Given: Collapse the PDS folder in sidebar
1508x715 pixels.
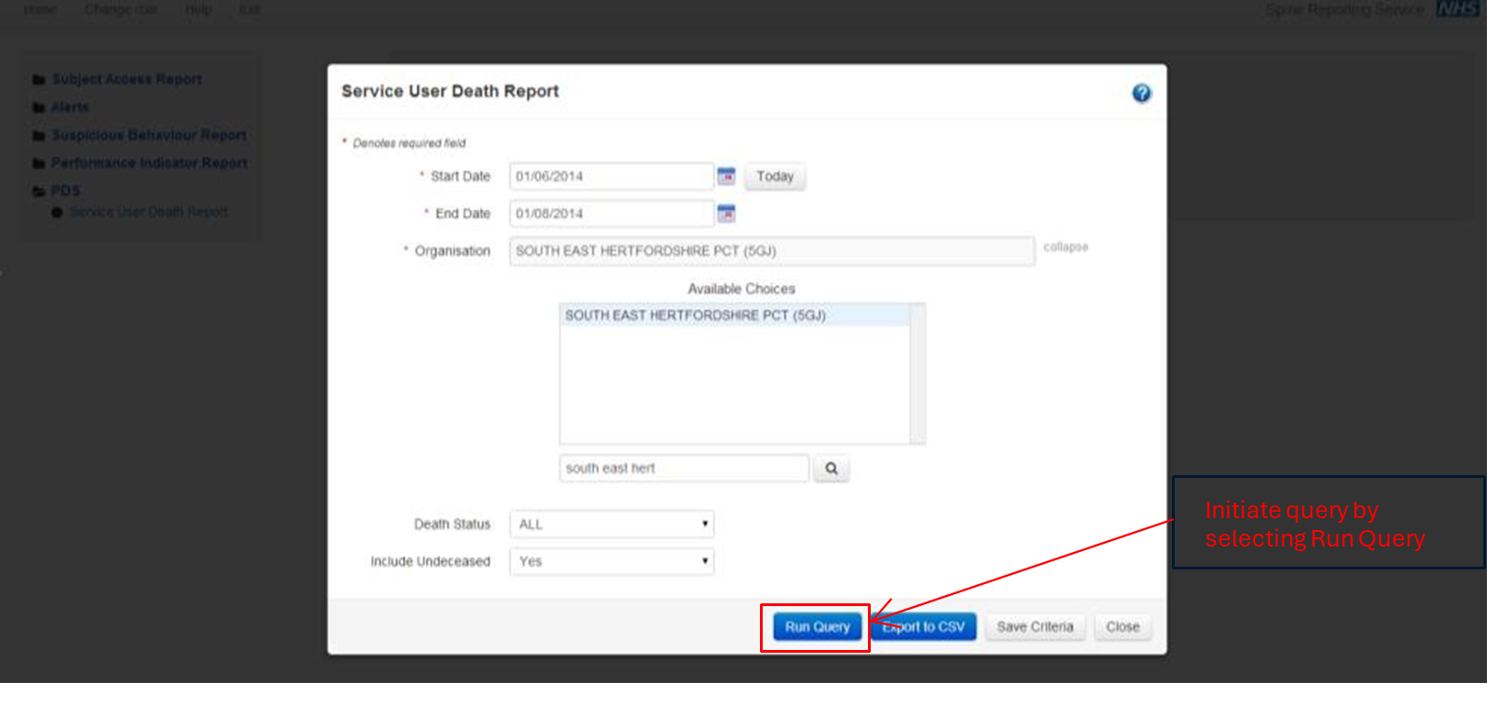Looking at the screenshot, I should tap(65, 190).
